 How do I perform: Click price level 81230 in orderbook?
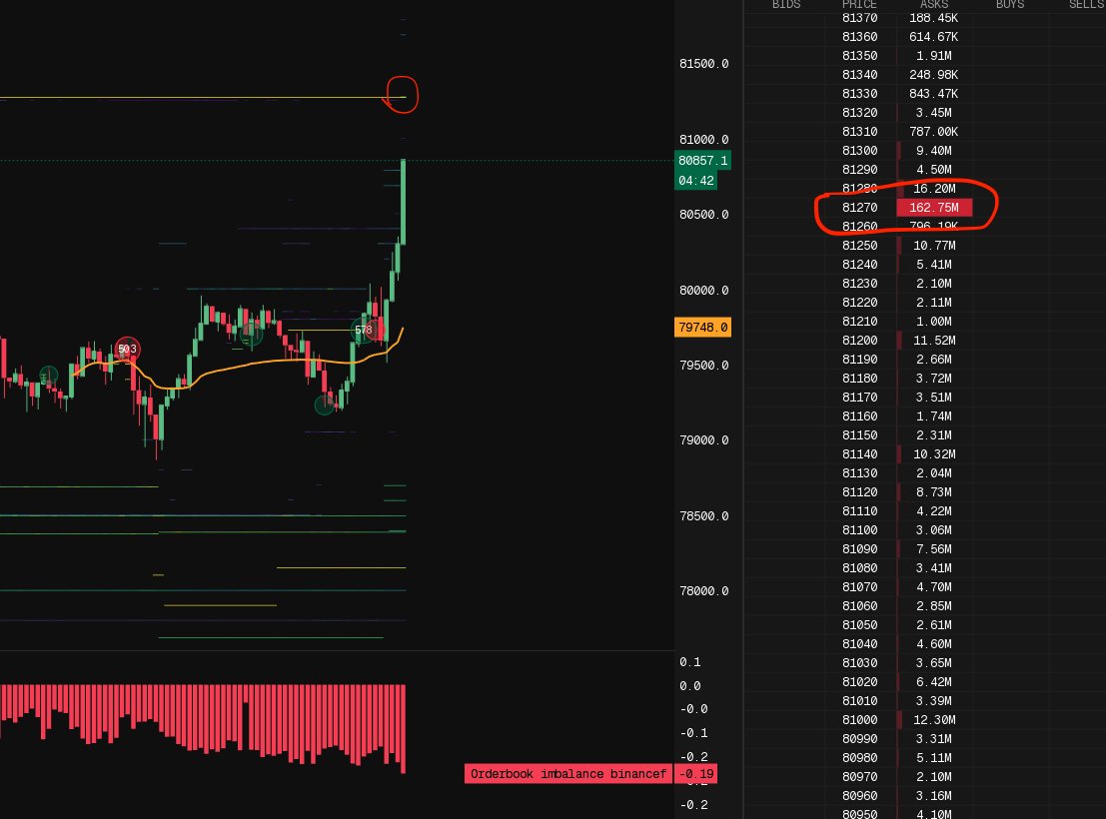click(x=860, y=284)
